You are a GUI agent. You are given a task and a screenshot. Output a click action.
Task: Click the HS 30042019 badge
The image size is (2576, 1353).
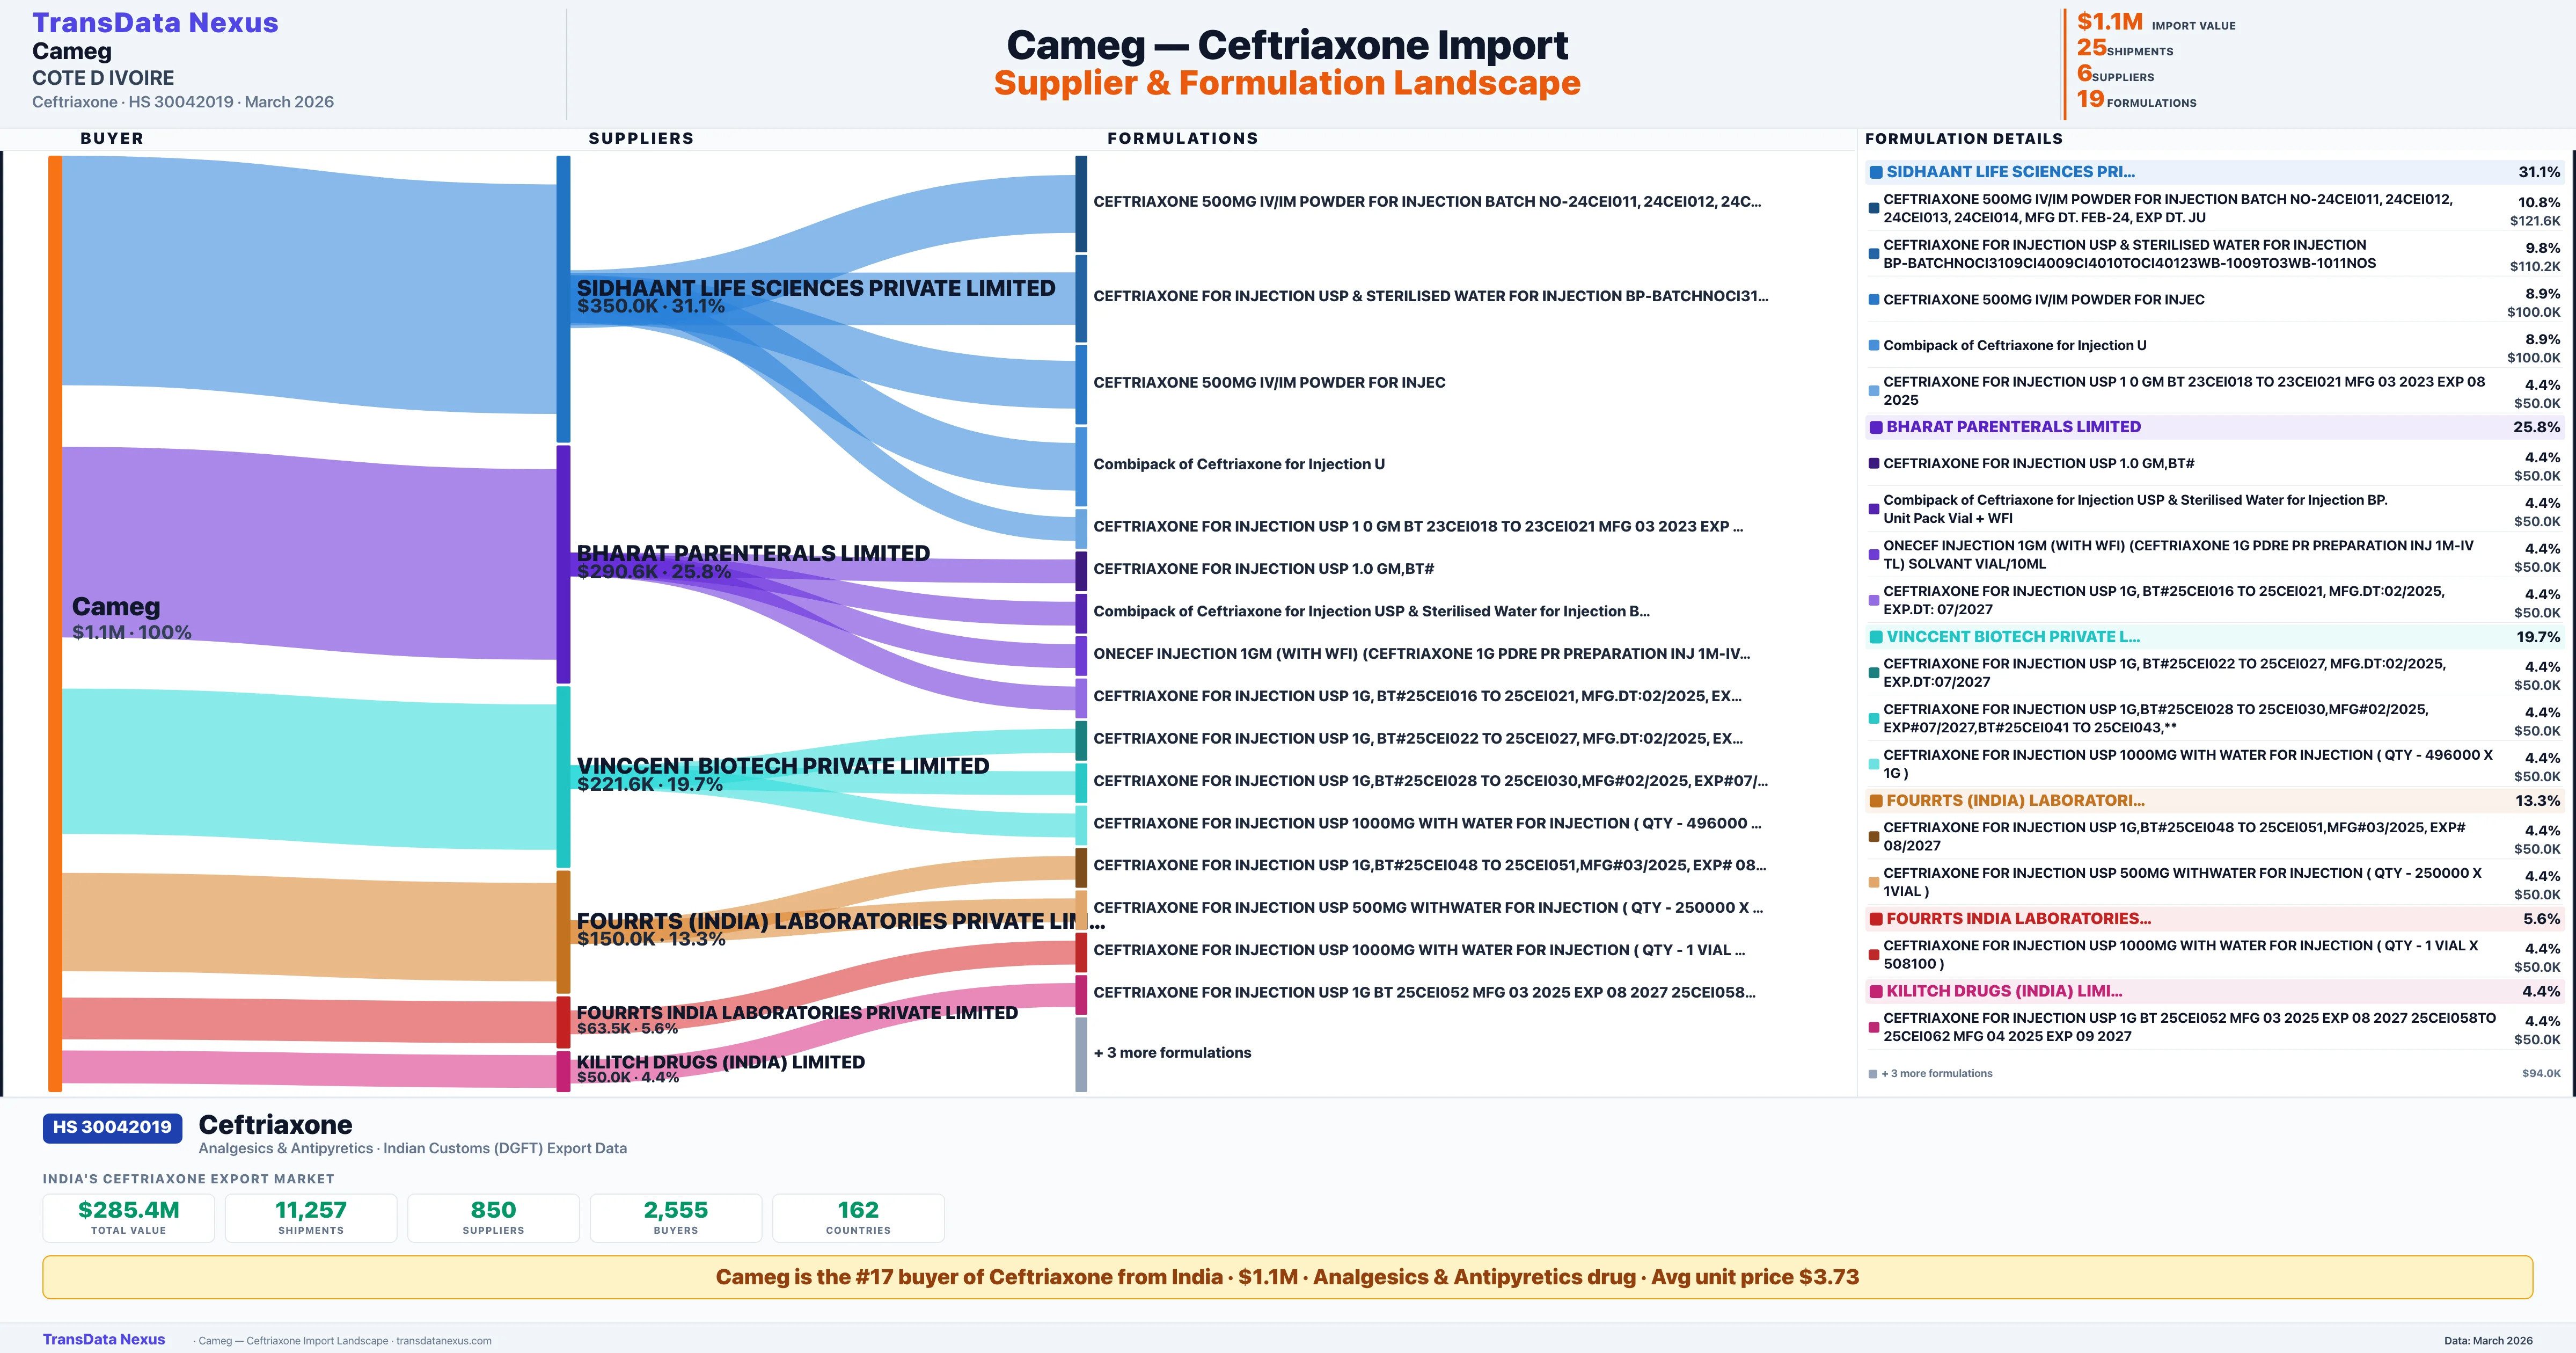[x=112, y=1127]
